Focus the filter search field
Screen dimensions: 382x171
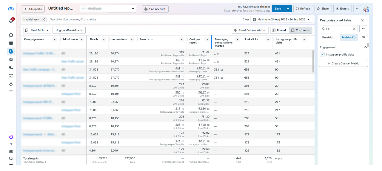[x=143, y=19]
